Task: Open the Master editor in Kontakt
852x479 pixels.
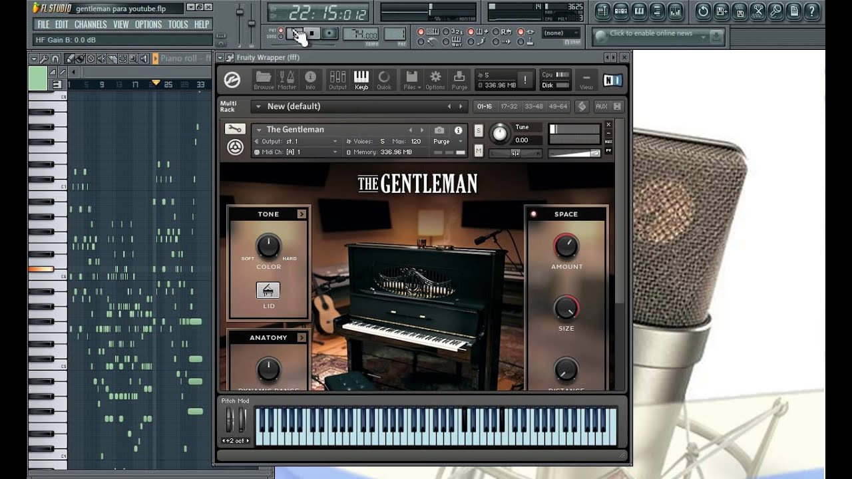Action: coord(287,80)
